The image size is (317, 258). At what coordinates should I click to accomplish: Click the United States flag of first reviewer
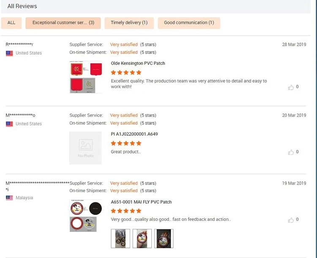[9, 53]
